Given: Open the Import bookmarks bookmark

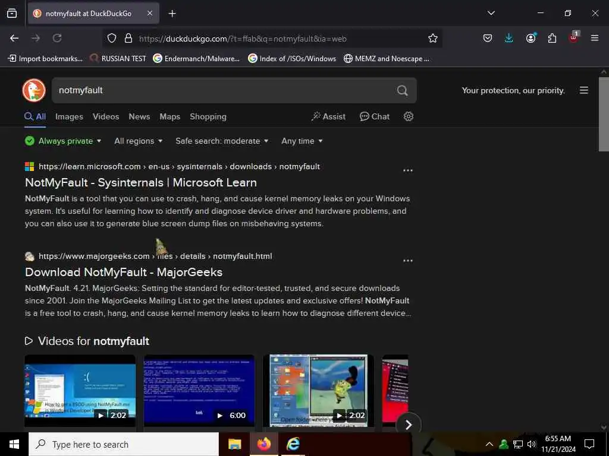Looking at the screenshot, I should [x=45, y=59].
